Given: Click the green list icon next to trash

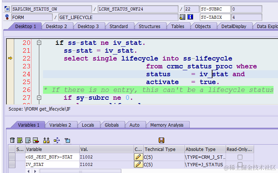Looking at the screenshot, I should point(20,140).
